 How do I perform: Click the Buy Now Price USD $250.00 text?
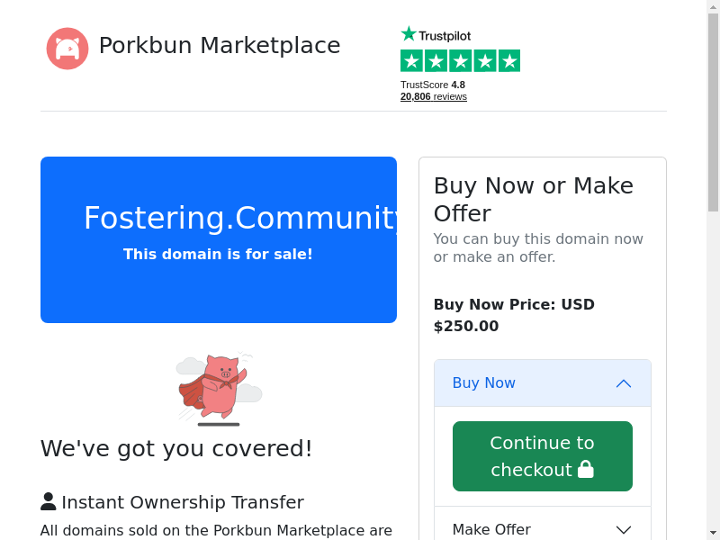(514, 315)
